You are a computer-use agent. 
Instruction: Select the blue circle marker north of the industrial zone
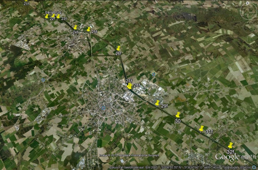click(x=154, y=74)
